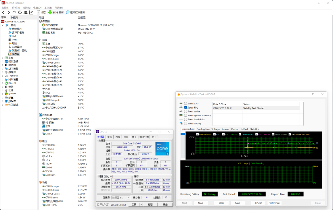This screenshot has width=333, height=210.
Task: Click the back navigation arrow in toolbar
Action: tap(3, 12)
